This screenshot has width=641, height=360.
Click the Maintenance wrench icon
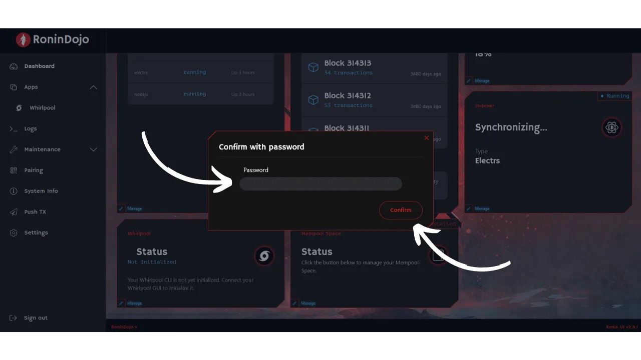14,149
